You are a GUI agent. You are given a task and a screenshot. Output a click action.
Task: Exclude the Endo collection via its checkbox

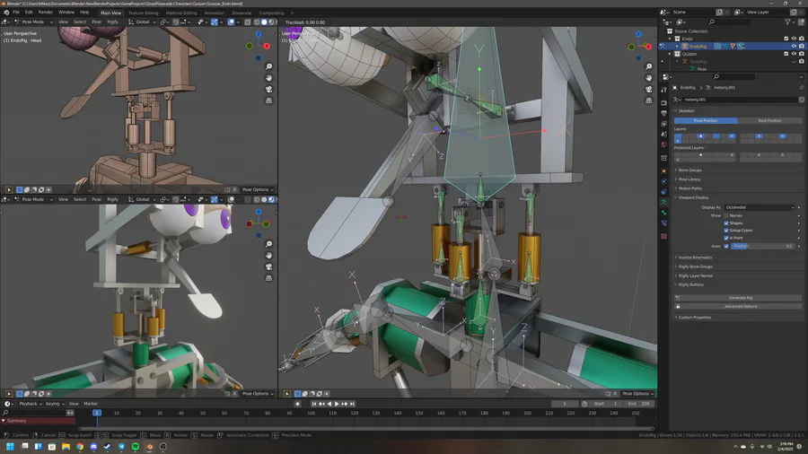786,39
